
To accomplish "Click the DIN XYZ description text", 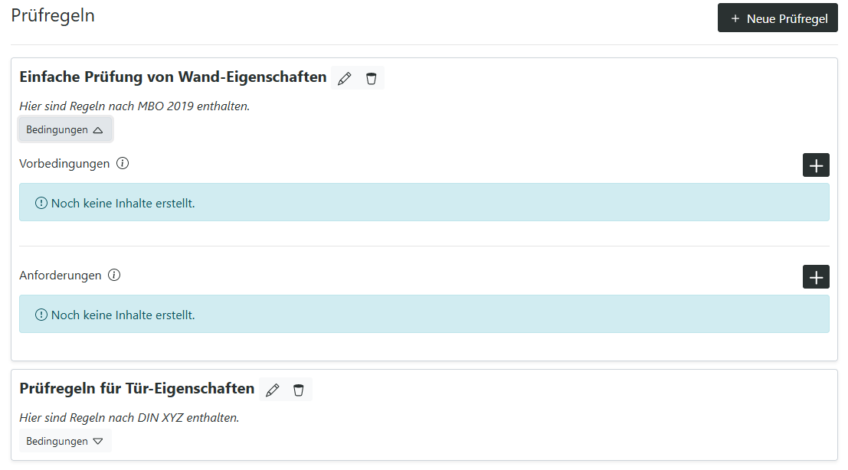I will 129,418.
